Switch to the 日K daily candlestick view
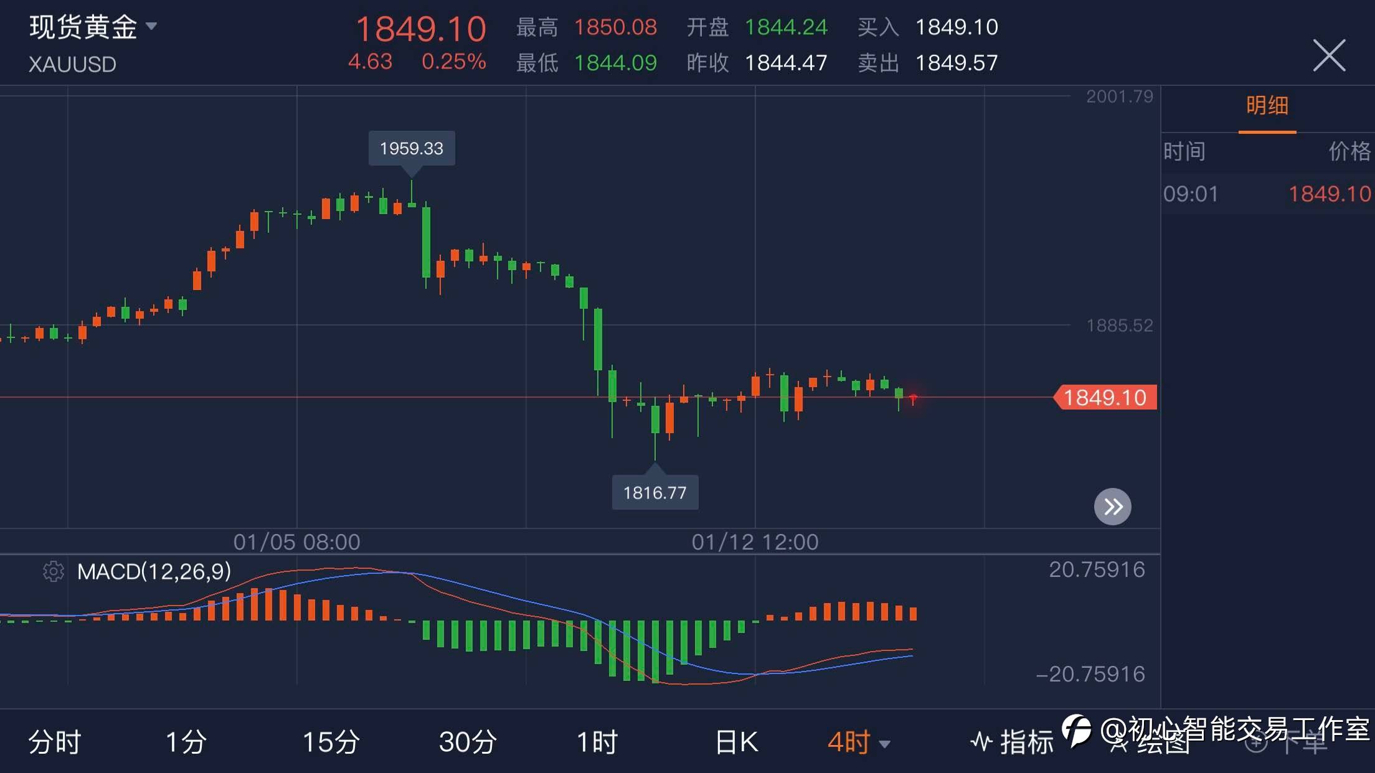Viewport: 1375px width, 773px height. point(737,743)
